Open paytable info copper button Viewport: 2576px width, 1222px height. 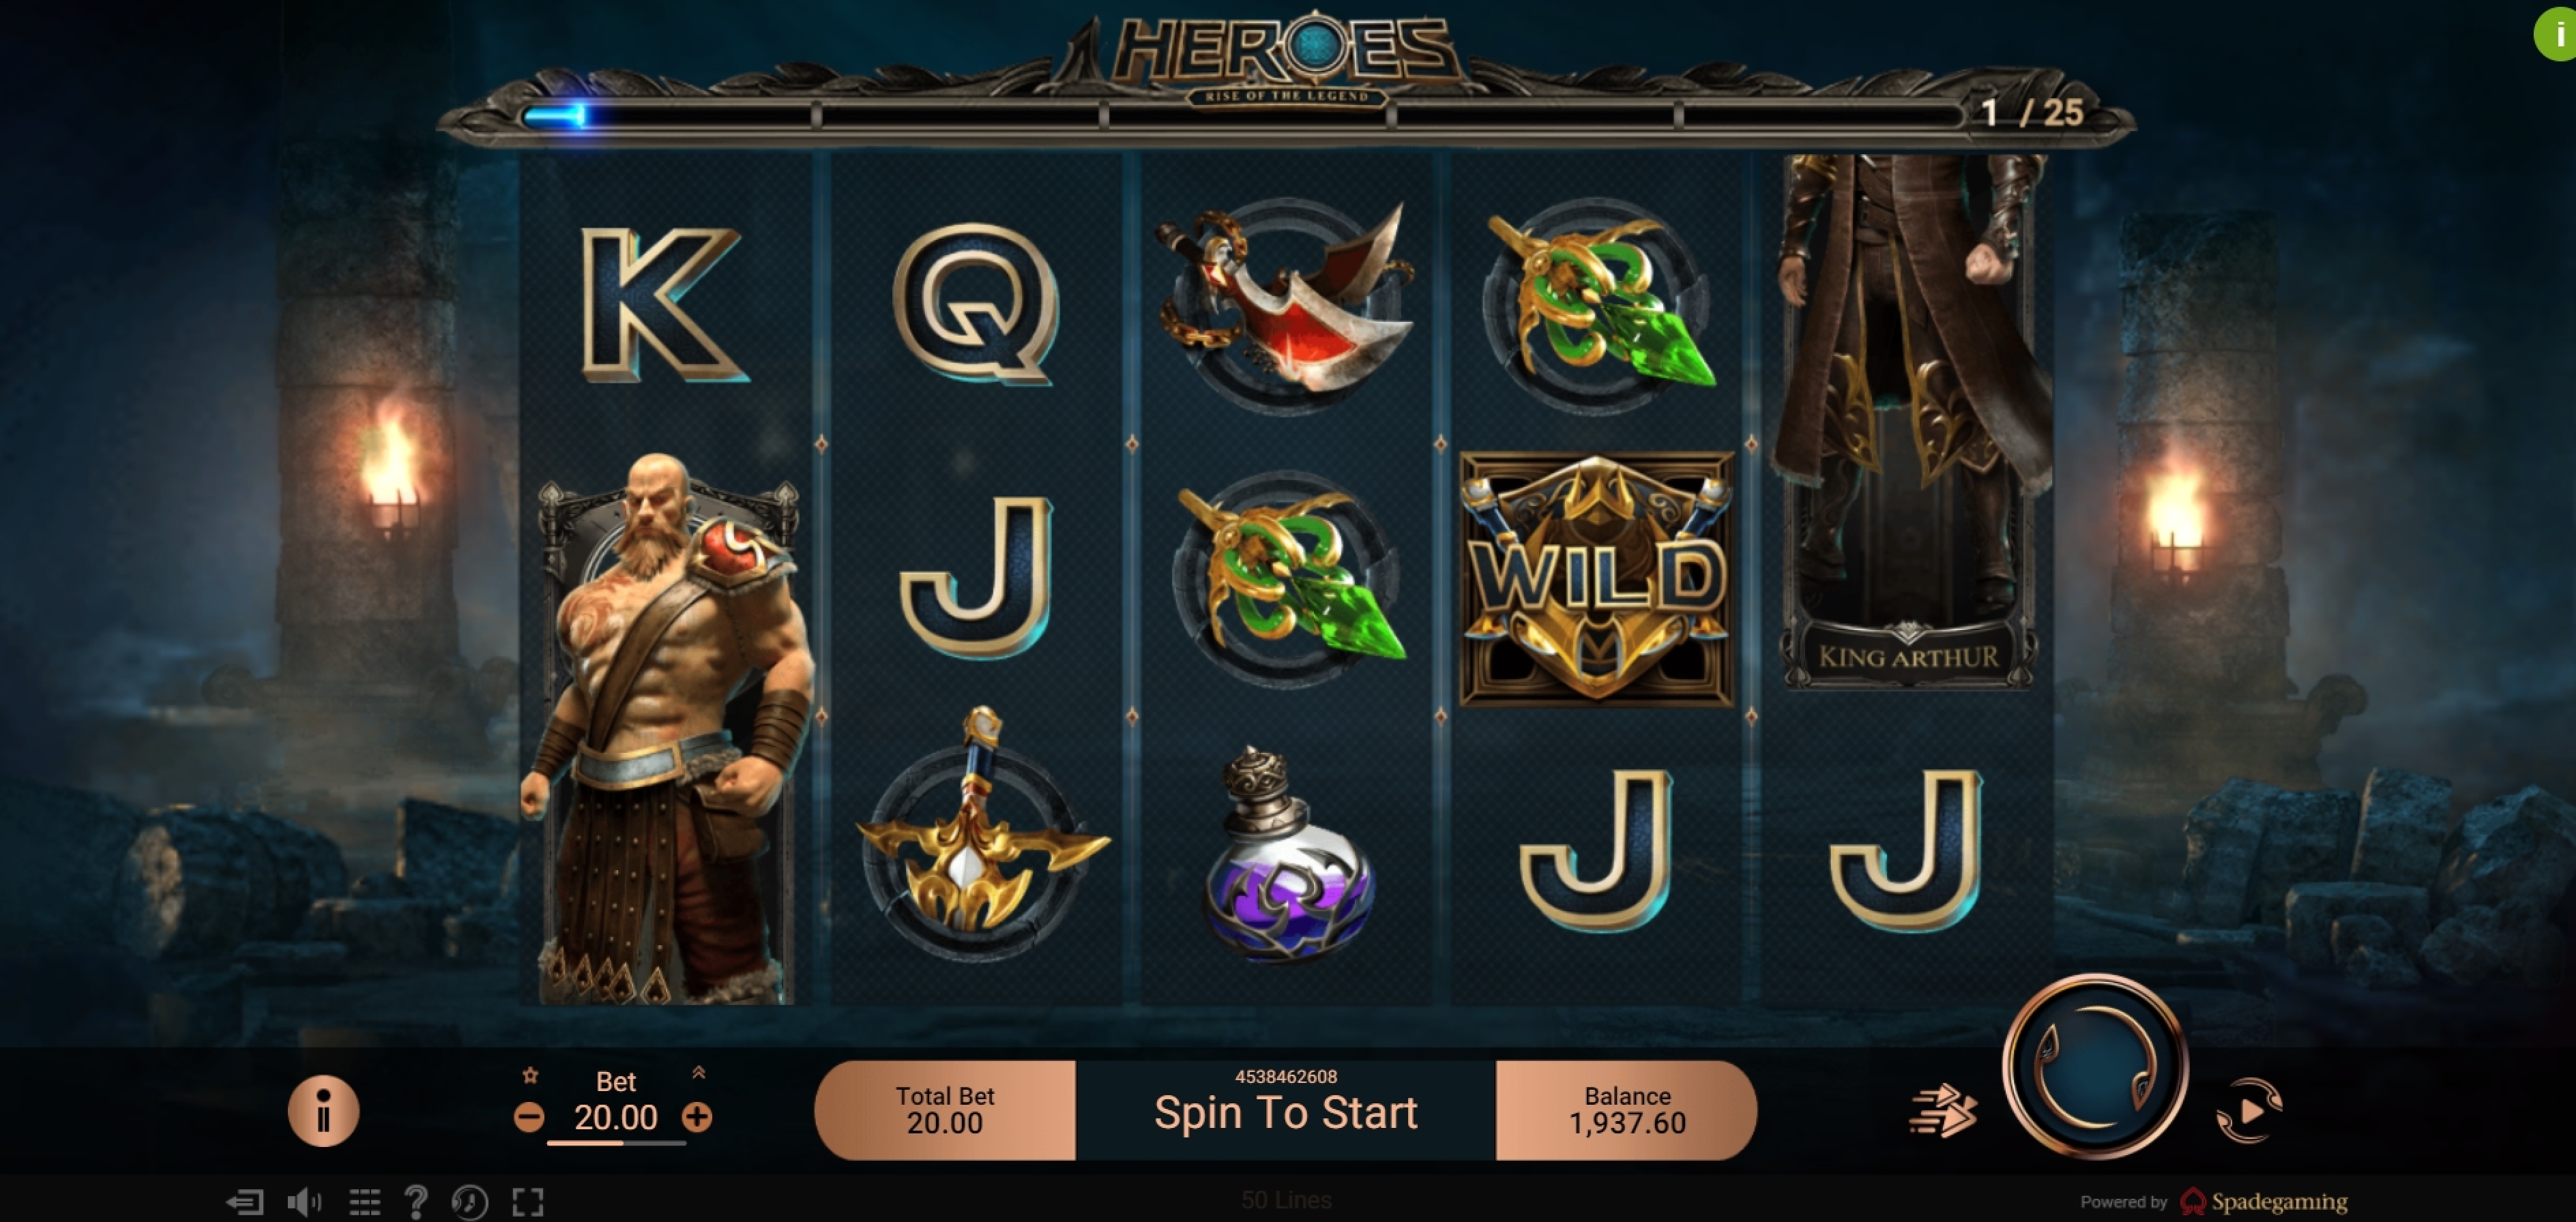(x=323, y=1111)
